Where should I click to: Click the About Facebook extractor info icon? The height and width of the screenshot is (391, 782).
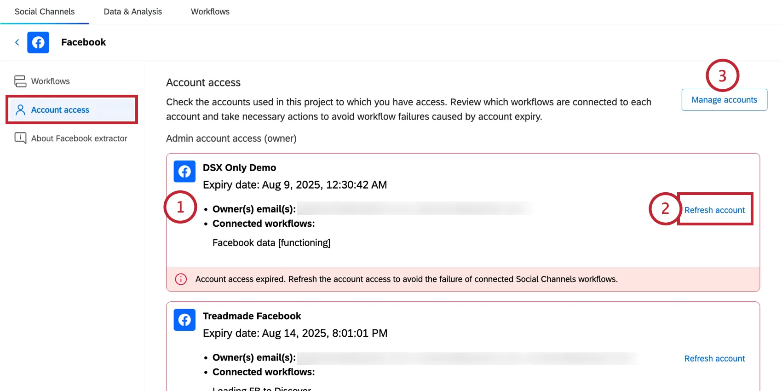tap(20, 138)
